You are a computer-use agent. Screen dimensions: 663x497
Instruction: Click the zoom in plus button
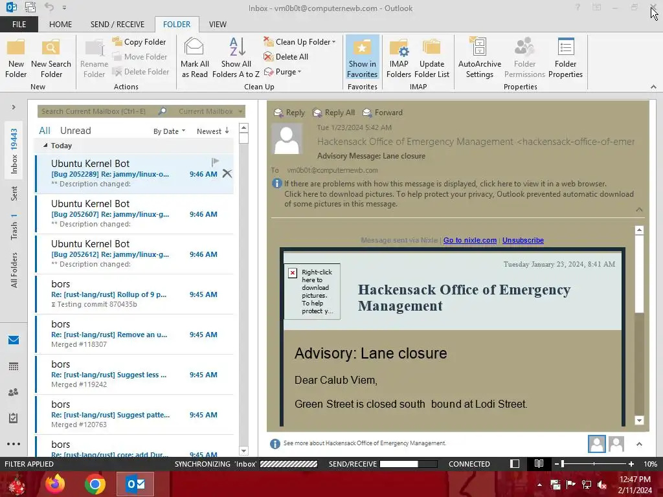click(x=631, y=464)
